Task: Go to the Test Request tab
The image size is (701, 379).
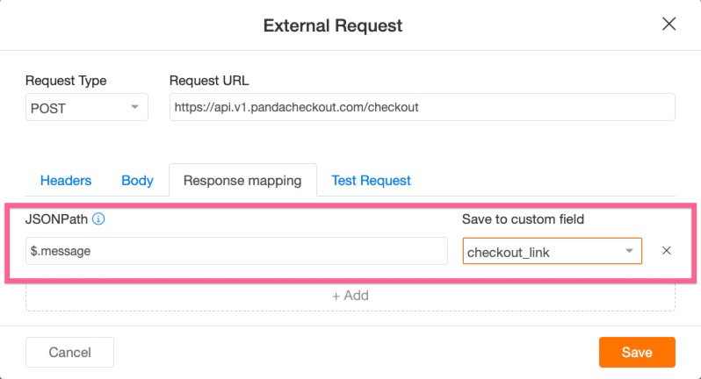Action: point(371,181)
